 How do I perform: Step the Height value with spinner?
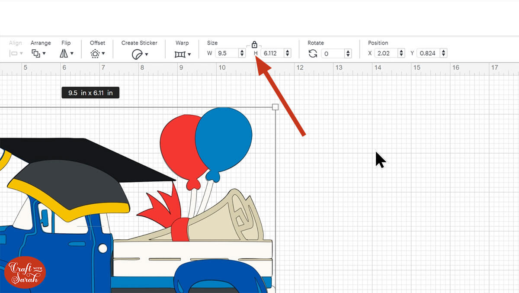(288, 53)
